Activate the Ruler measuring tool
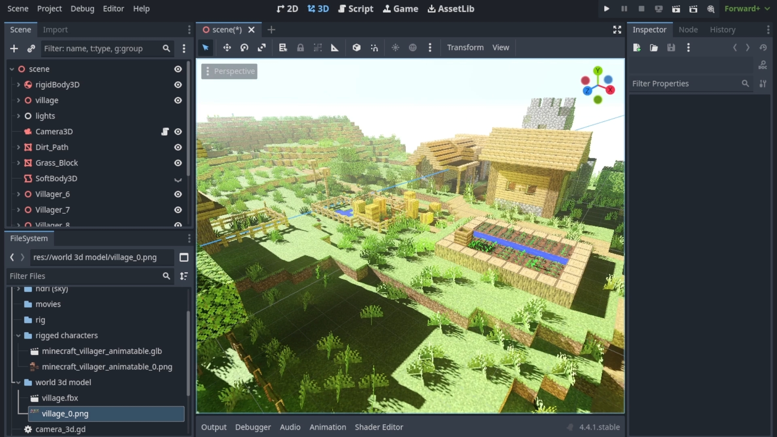 (x=335, y=48)
